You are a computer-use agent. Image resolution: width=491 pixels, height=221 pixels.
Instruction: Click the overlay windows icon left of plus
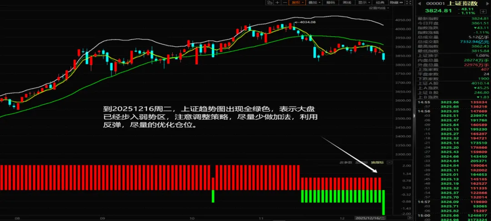[x=269, y=3]
